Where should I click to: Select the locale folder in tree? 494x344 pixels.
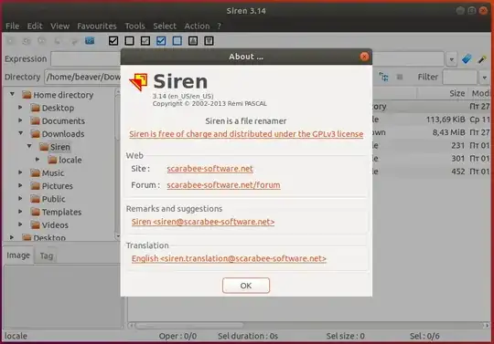[x=70, y=160]
